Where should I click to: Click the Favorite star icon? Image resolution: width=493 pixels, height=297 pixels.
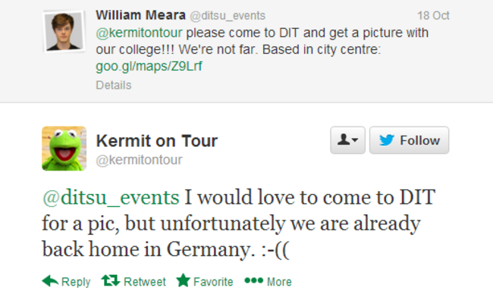click(x=184, y=280)
